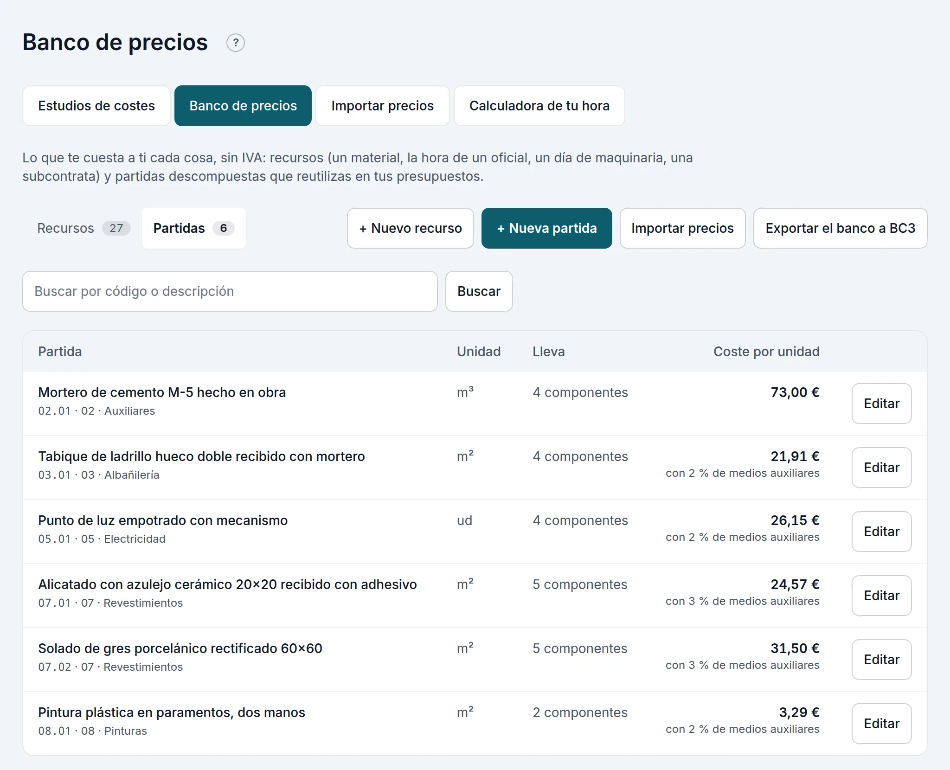950x770 pixels.
Task: Open Calculadora de tu hora tab
Action: pyautogui.click(x=539, y=106)
